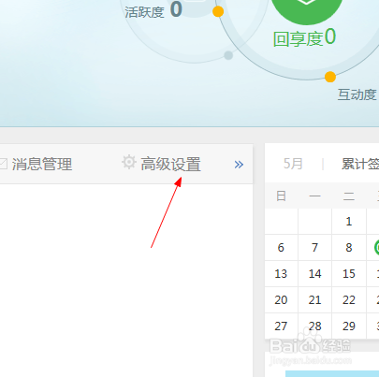Screen dimensions: 379x377
Task: Select calendar date 15
Action: coord(349,274)
